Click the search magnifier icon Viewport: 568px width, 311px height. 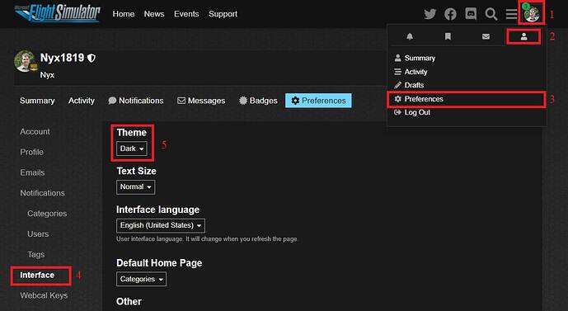(x=491, y=14)
